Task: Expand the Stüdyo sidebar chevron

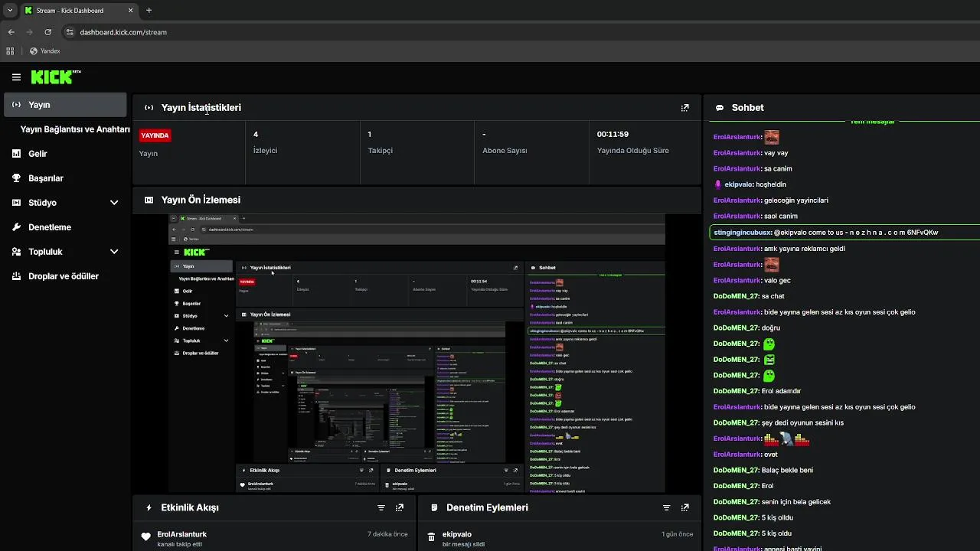Action: coord(114,203)
